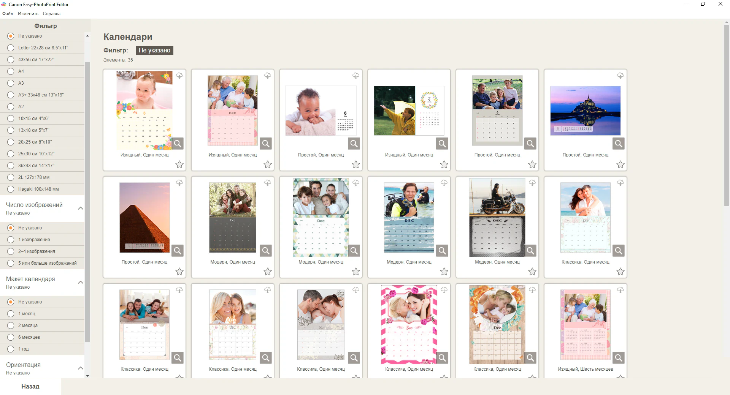Download the first «Изящный» baby calendar template
Screen dimensions: 730x395
point(179,76)
